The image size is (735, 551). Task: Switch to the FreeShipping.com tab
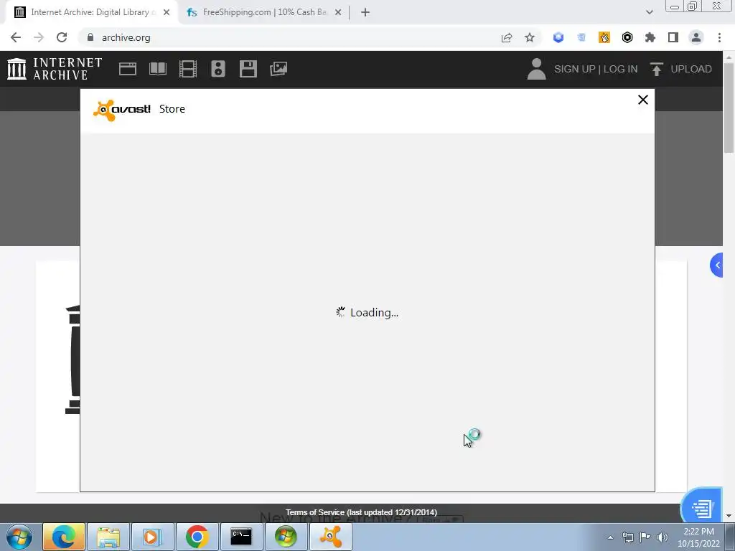pos(263,12)
